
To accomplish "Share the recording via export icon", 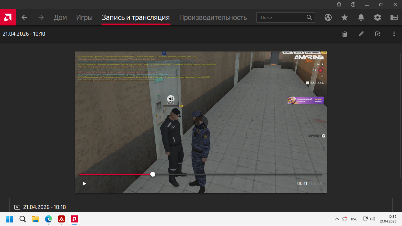I will coord(378,34).
